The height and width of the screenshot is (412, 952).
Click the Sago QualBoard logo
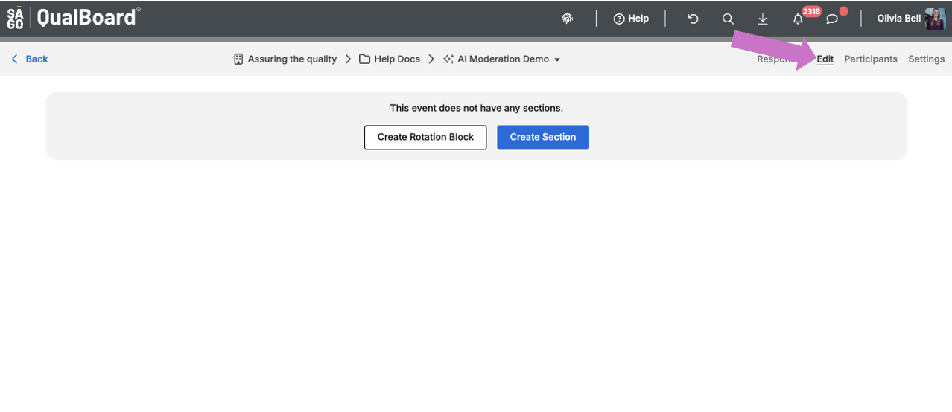point(74,18)
